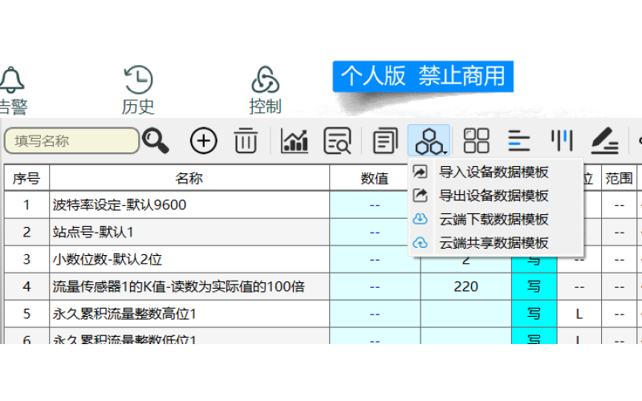The width and height of the screenshot is (642, 401).
Task: Click the L unit cell in row 5
Action: 579,314
